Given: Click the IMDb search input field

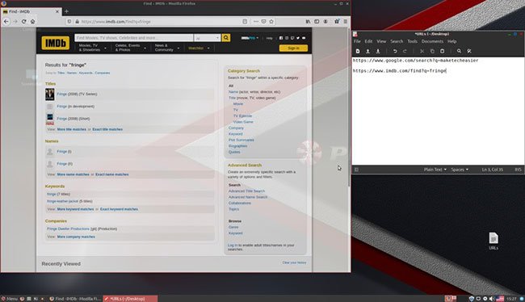Looking at the screenshot, I should (134, 38).
